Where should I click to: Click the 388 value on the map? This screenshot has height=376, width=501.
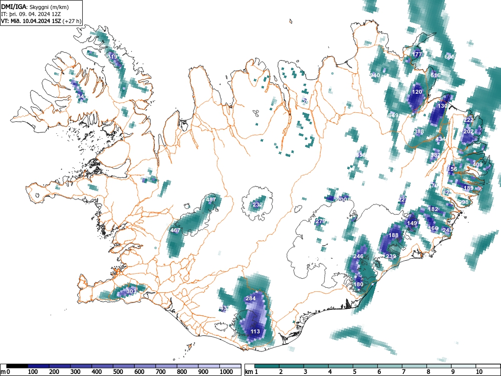[x=419, y=131]
